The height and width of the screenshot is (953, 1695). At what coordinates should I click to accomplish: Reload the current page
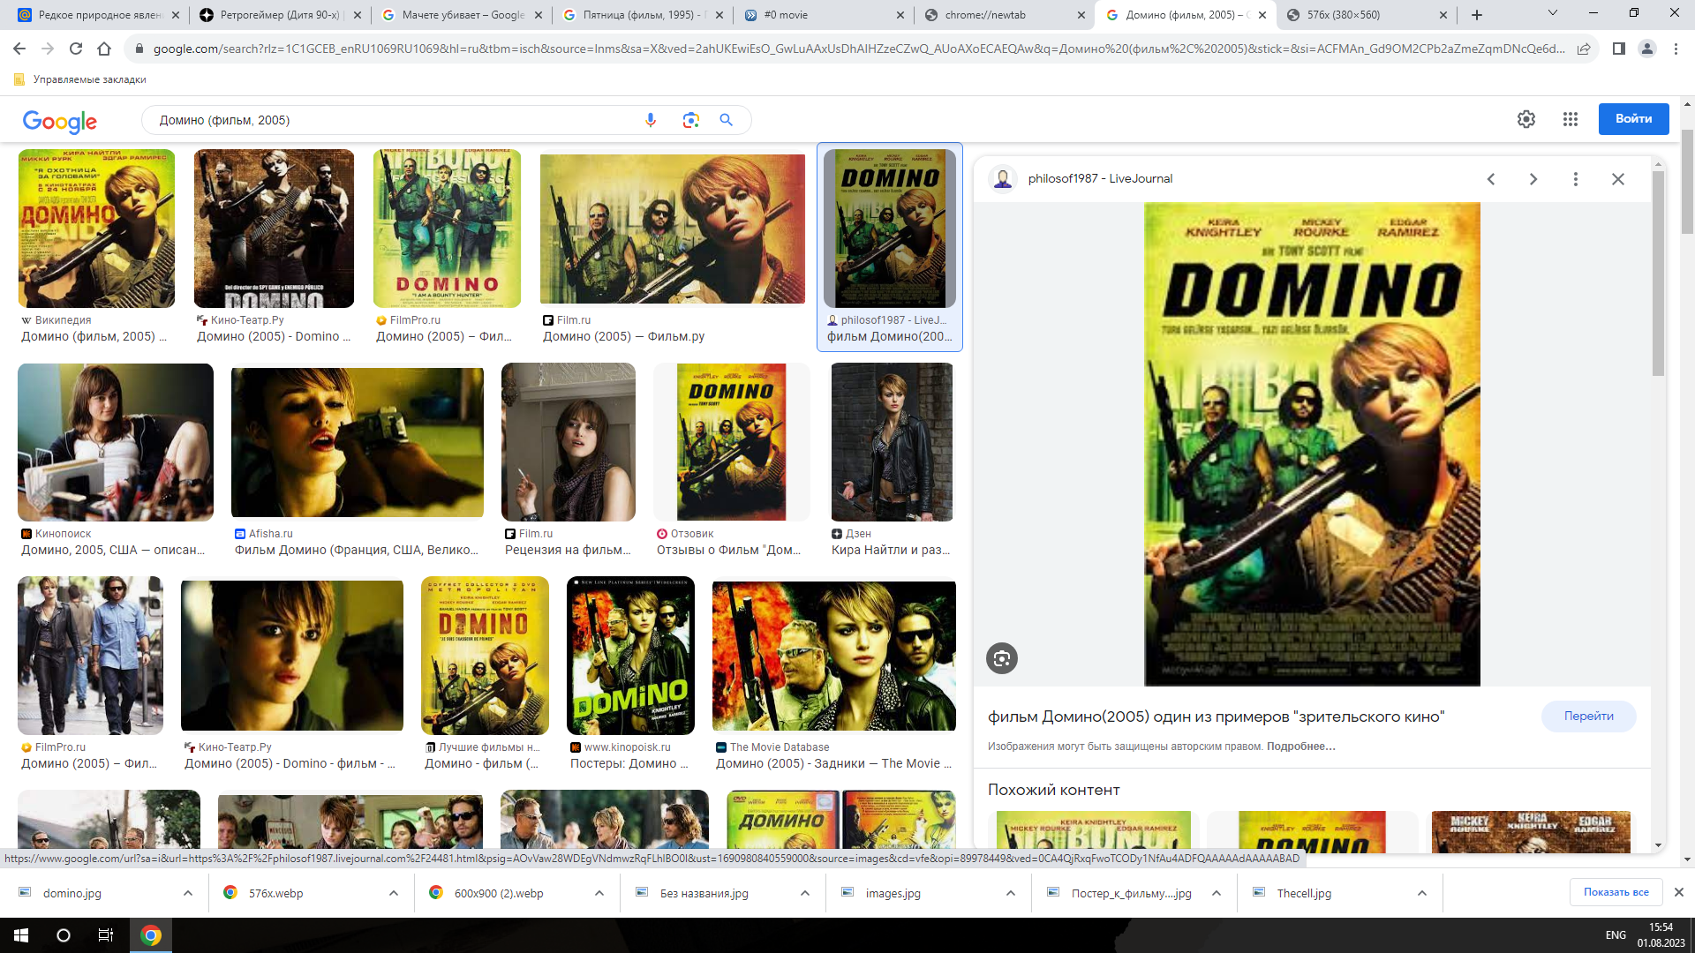[x=76, y=49]
